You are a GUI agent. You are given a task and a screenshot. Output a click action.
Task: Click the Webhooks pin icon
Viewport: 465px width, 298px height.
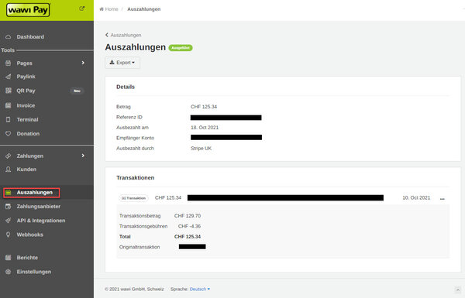click(x=9, y=235)
